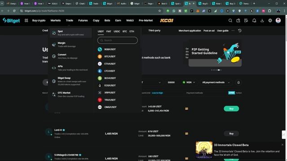Viewport: 287px width, 161px height.
Task: Click the orders history clock icon
Action: coord(240,31)
